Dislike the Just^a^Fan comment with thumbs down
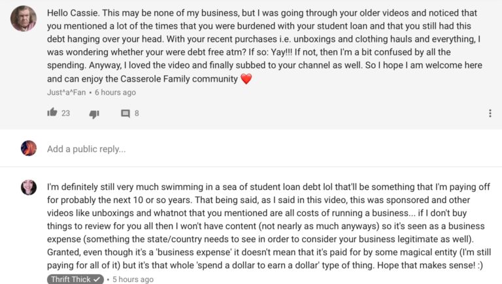 93,114
